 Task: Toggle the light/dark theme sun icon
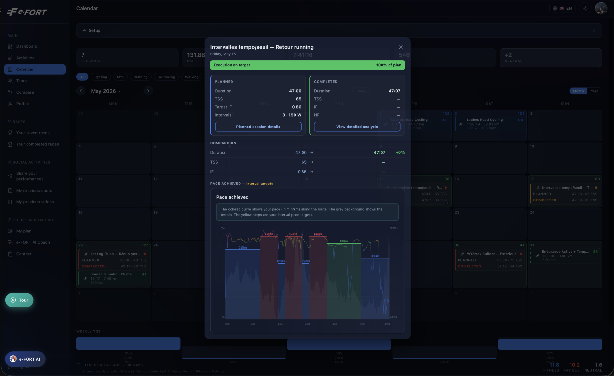click(585, 8)
